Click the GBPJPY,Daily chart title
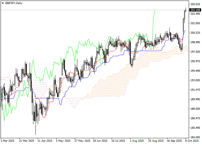202x144 pixels. coord(14,3)
